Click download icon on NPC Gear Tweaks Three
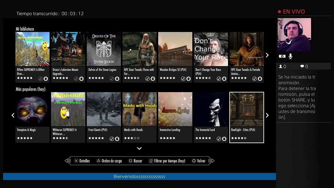The height and width of the screenshot is (188, 334). [x=153, y=79]
